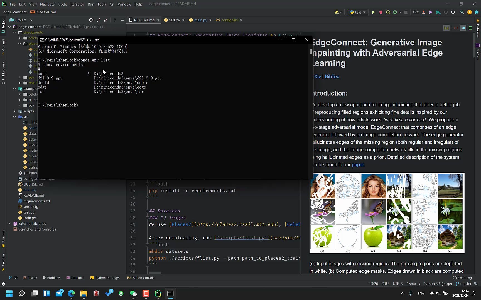This screenshot has width=481, height=300.
Task: Follow the 'paper' link in preview
Action: coord(358,165)
